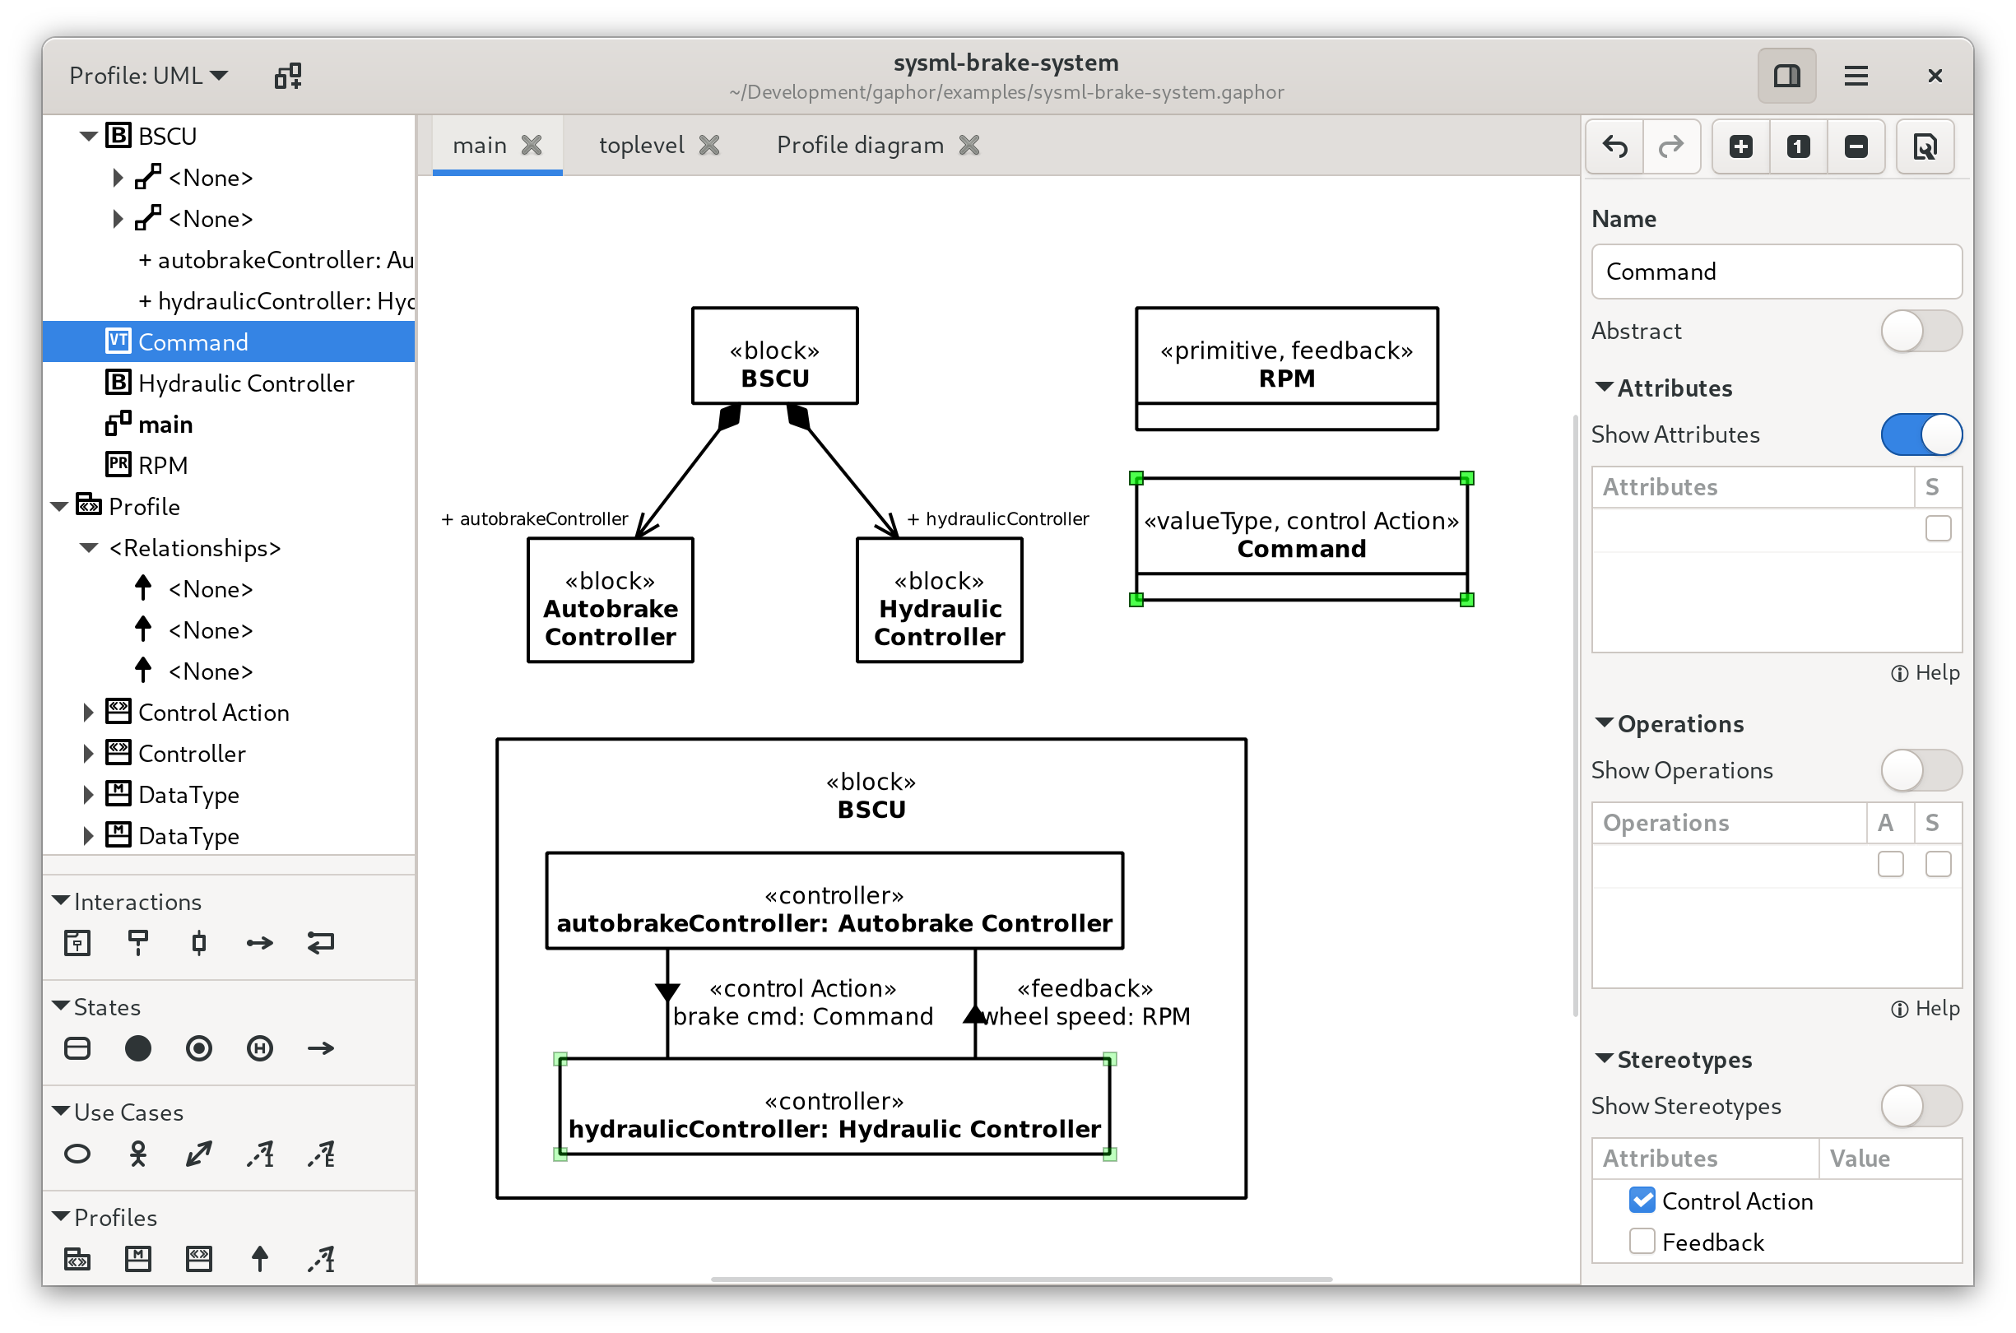Toggle the editor side panel icon
2016x1333 pixels.
1786,77
